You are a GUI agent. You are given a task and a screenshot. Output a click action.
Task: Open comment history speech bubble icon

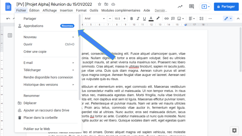pos(192,7)
